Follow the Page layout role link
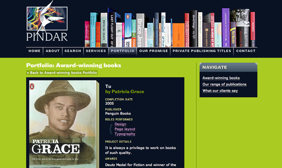 [125, 129]
